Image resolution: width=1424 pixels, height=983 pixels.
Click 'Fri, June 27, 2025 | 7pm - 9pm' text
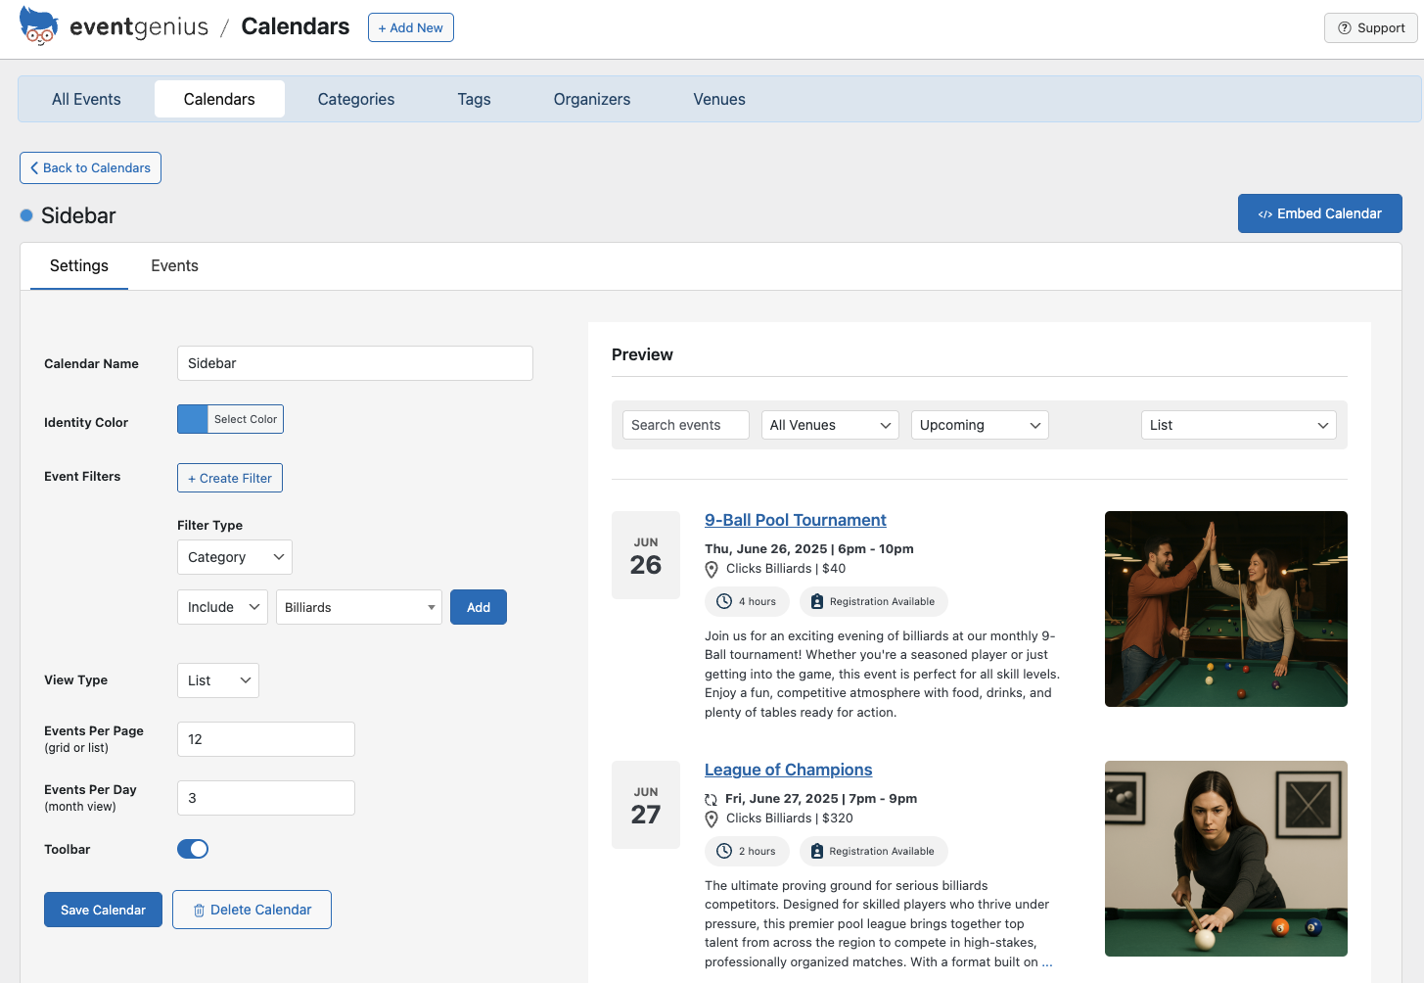821,799
